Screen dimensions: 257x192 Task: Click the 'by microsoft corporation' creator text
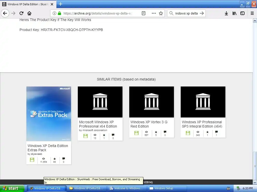[x=93, y=130]
